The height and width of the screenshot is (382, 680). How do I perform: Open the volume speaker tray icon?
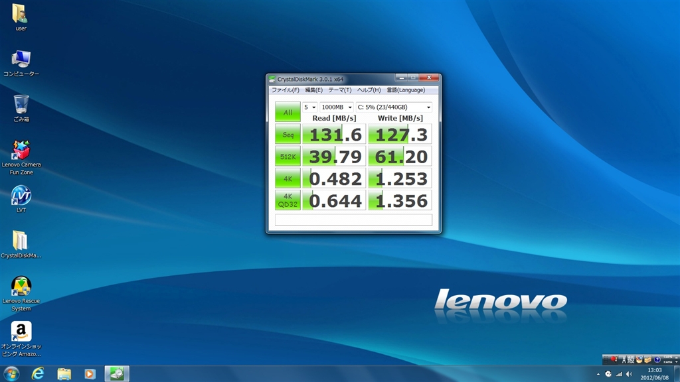pyautogui.click(x=629, y=374)
